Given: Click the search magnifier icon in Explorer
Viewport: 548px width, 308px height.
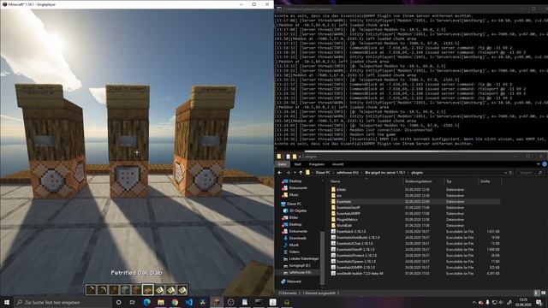Looking at the screenshot, I should (x=540, y=173).
